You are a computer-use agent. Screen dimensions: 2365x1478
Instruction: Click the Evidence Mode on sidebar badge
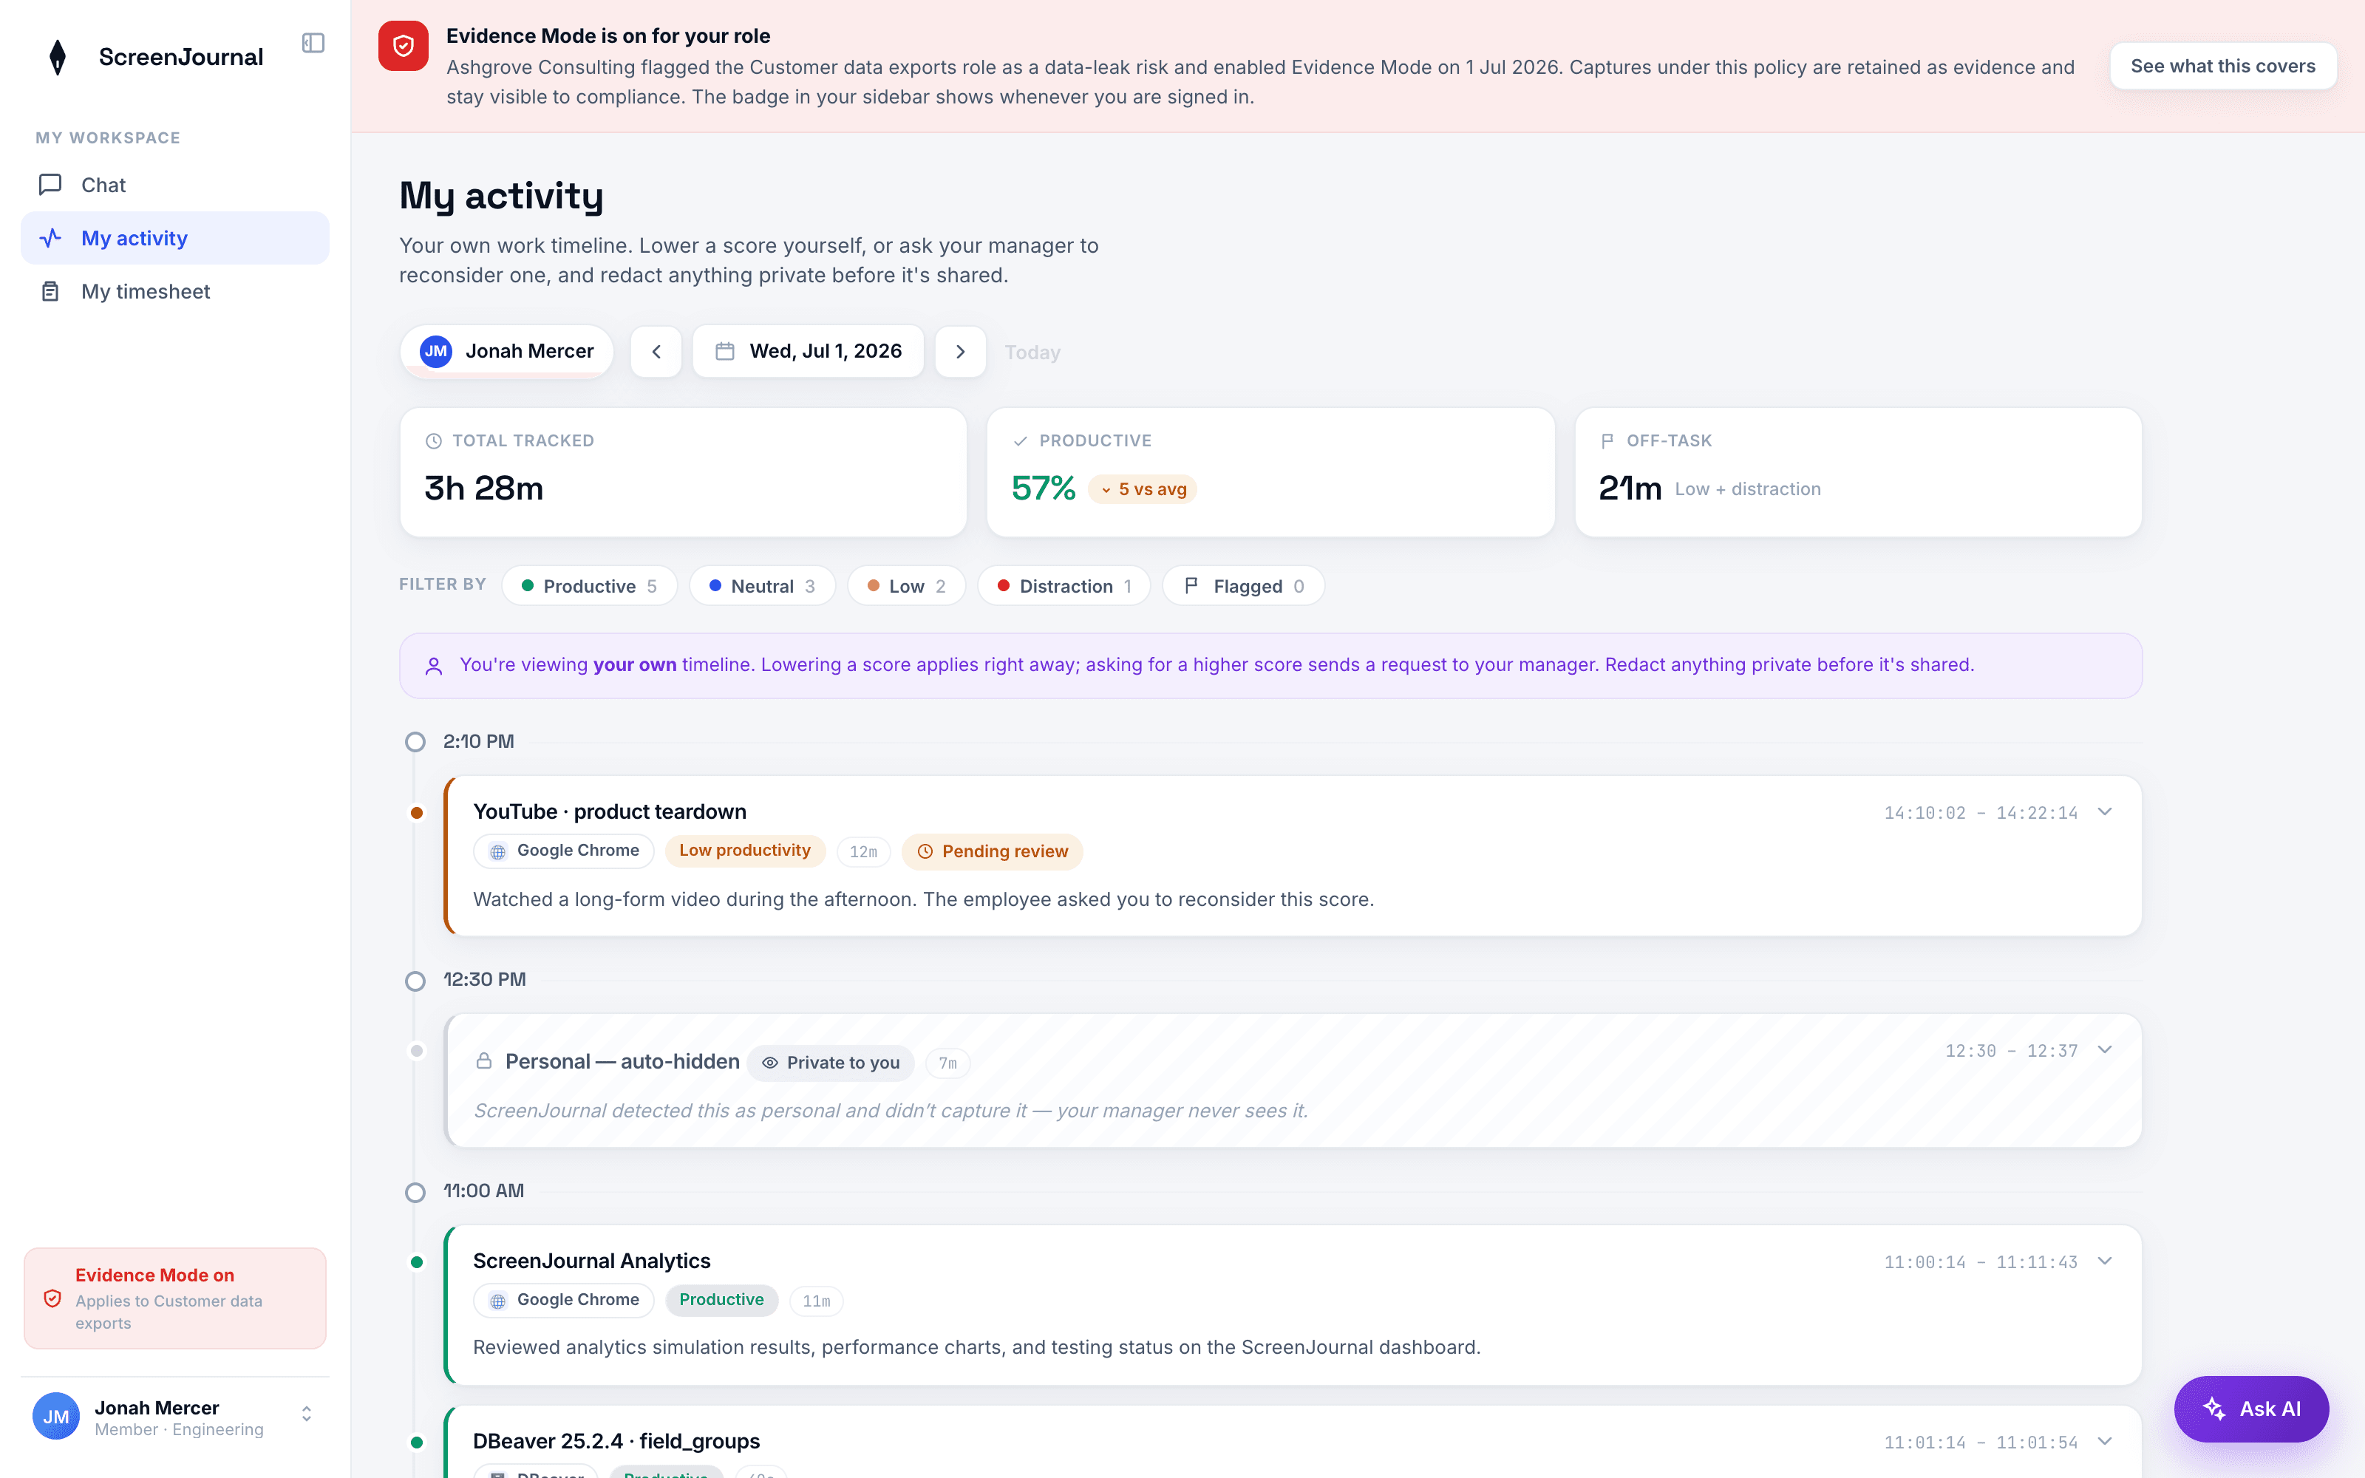coord(175,1298)
